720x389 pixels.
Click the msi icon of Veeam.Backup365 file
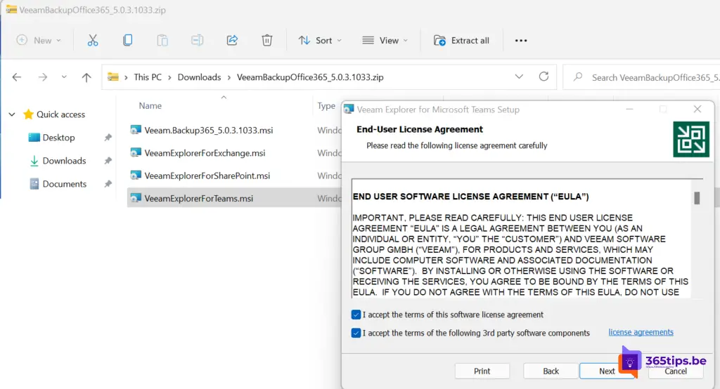pos(136,130)
